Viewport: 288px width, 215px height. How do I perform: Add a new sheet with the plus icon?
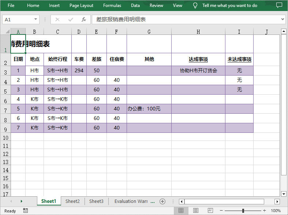[162, 201]
